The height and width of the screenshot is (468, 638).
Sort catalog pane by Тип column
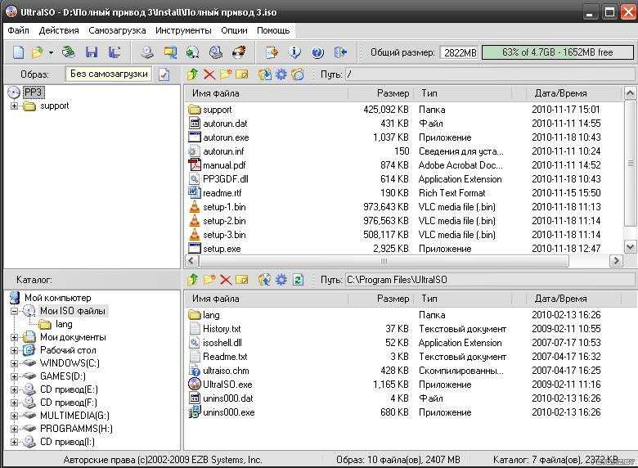click(x=463, y=299)
